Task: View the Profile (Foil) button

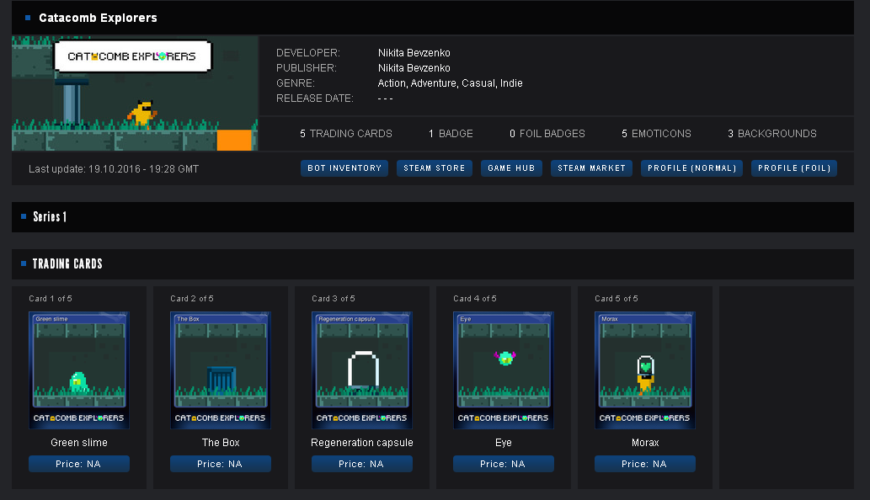Action: pyautogui.click(x=794, y=168)
